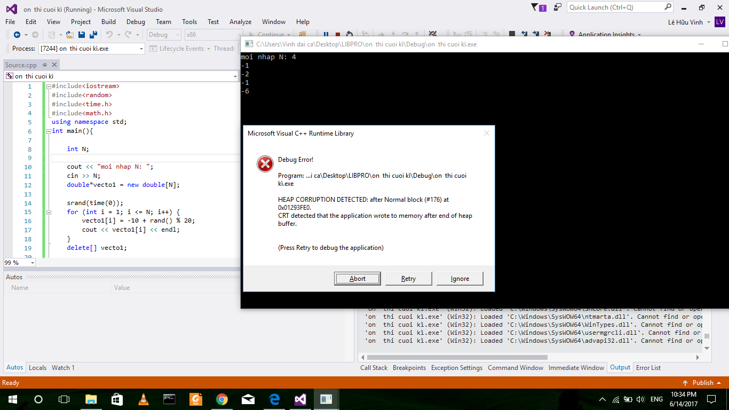Click the Retry button in the error dialog

pyautogui.click(x=408, y=279)
